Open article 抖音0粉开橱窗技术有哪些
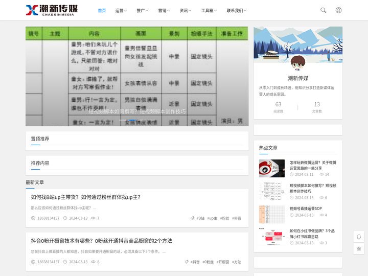The image size is (368, 276). pos(101,241)
